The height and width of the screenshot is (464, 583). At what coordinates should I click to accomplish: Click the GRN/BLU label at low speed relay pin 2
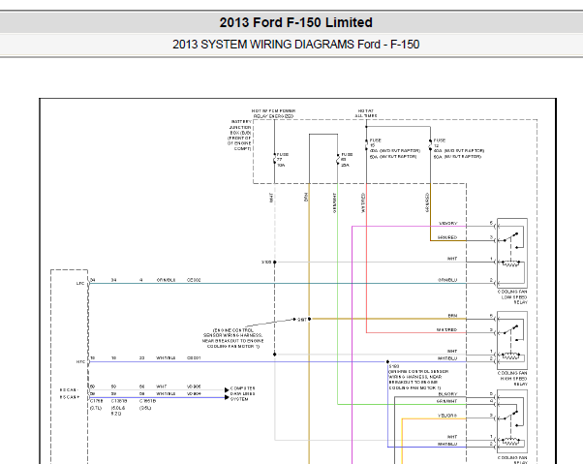click(x=447, y=280)
